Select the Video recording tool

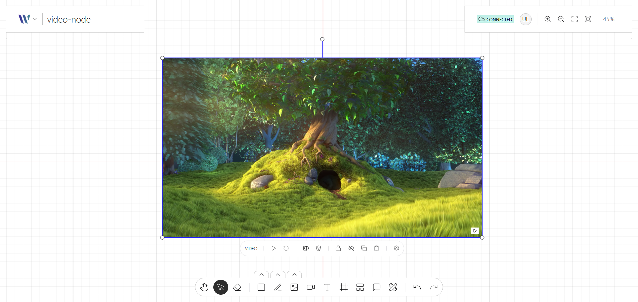[x=310, y=287]
